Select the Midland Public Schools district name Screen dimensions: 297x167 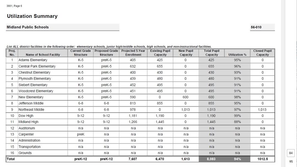[28, 27]
